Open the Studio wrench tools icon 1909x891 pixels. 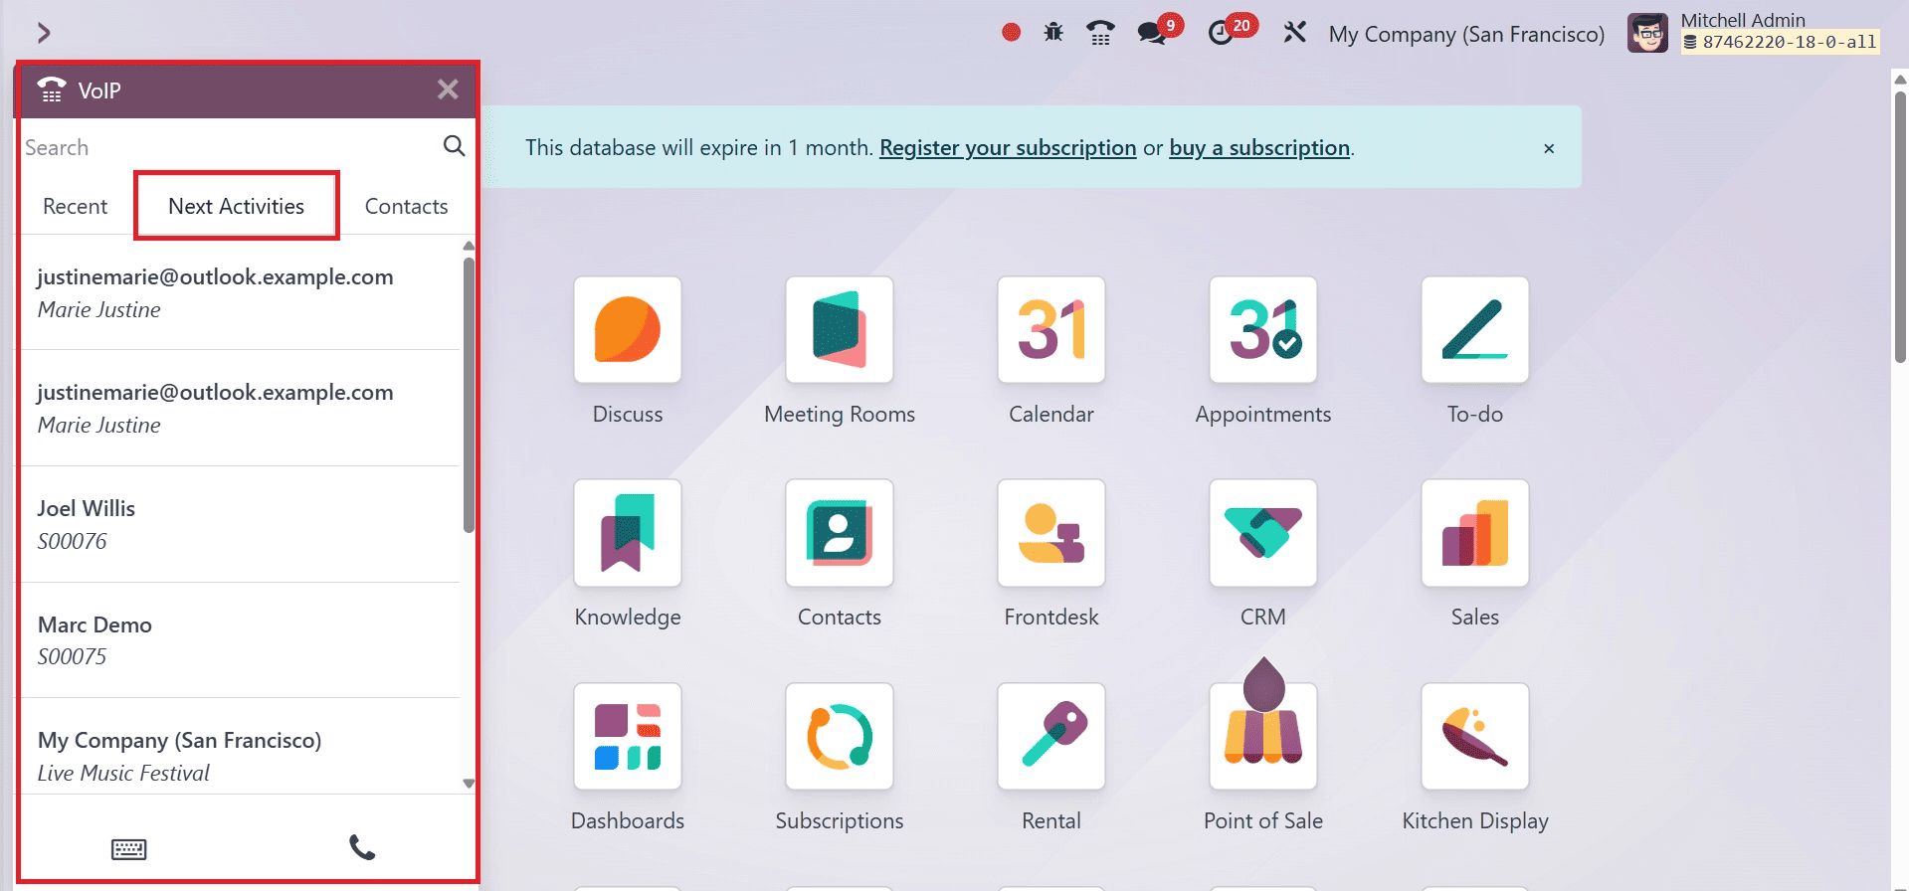click(x=1294, y=33)
